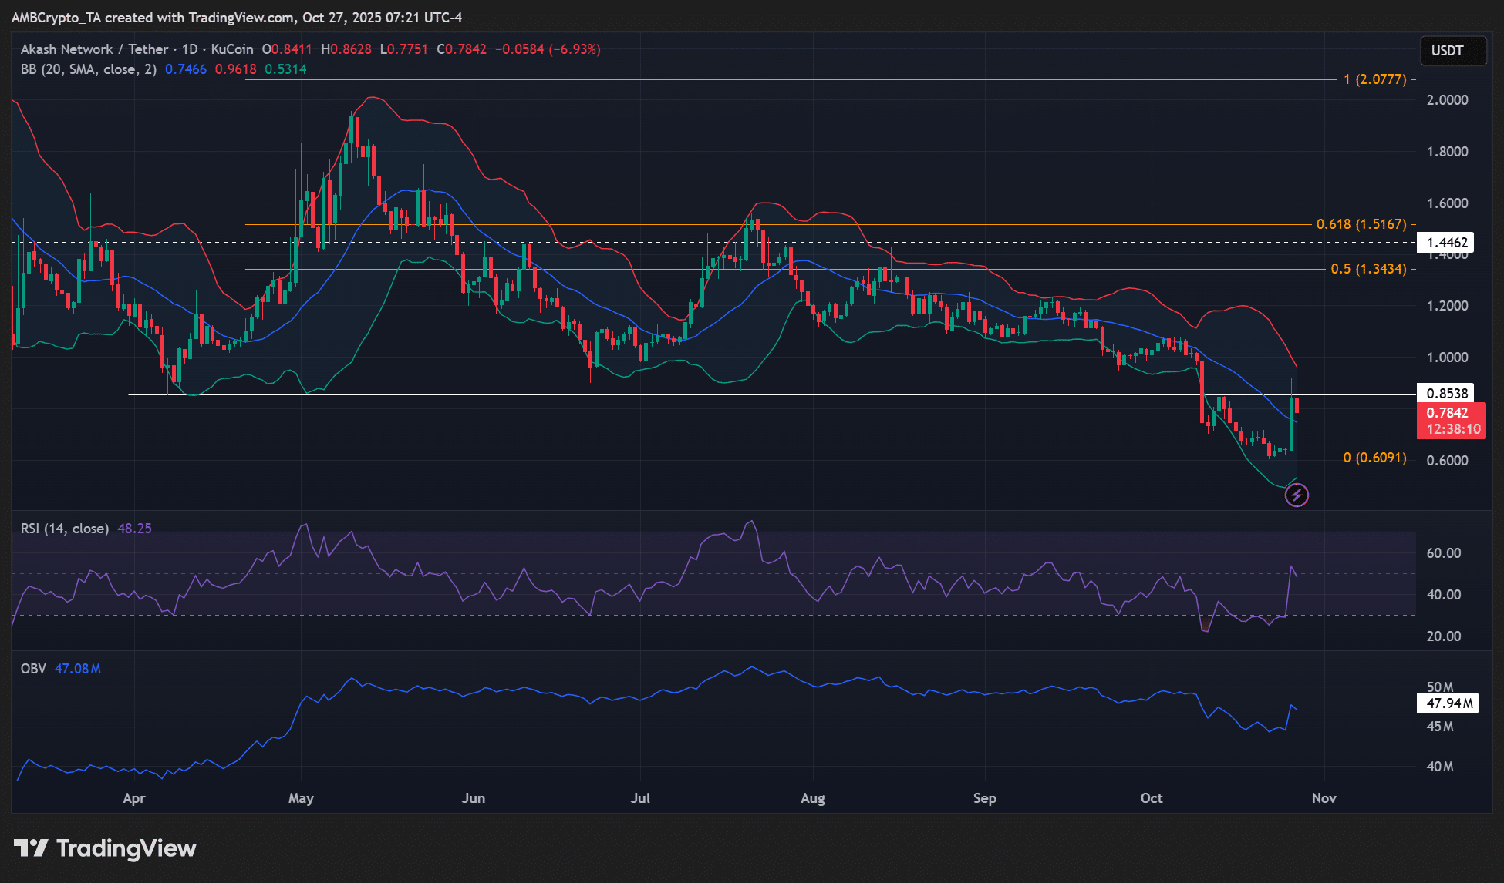Screen dimensions: 1504x883
Task: Click the TradingView logo icon
Action: [x=31, y=848]
